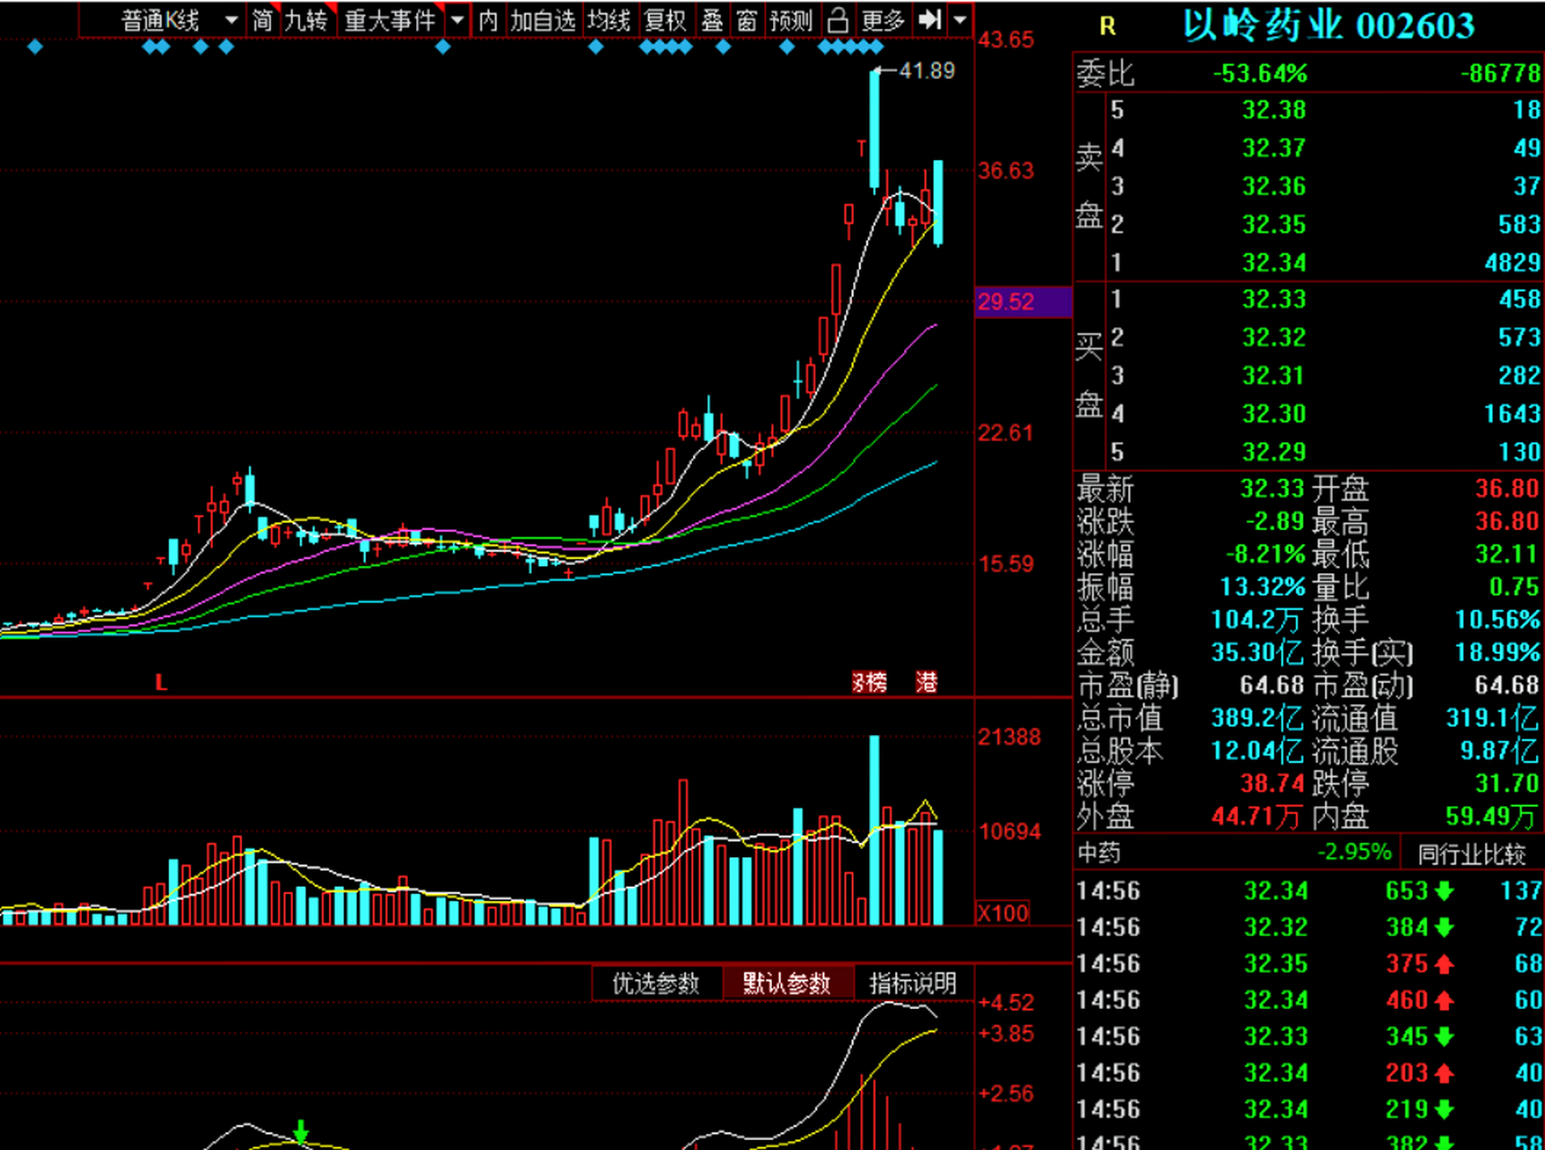This screenshot has width=1545, height=1150.
Task: Click the yellow R icon by the stock name
Action: (1107, 28)
